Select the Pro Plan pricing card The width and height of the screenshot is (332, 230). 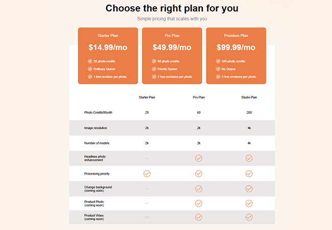click(172, 55)
